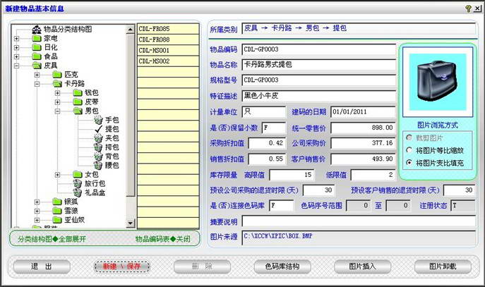Screen dimensions: 485x287
Task: Click the 家电 folder icon
Action: pyautogui.click(x=37, y=38)
